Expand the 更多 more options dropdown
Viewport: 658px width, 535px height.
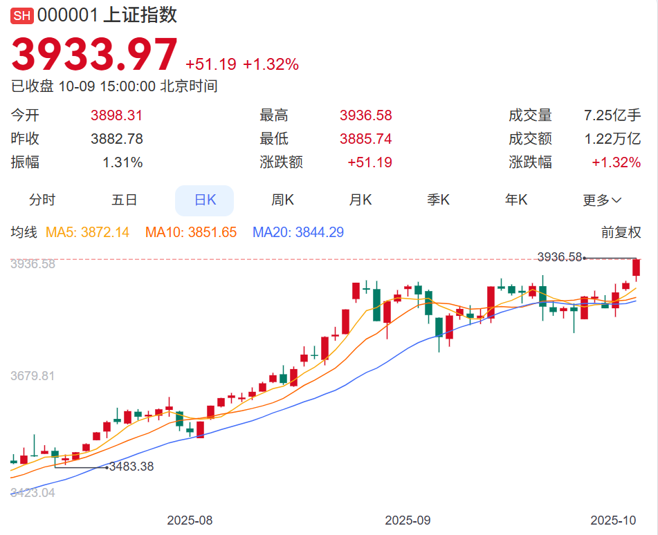click(602, 200)
